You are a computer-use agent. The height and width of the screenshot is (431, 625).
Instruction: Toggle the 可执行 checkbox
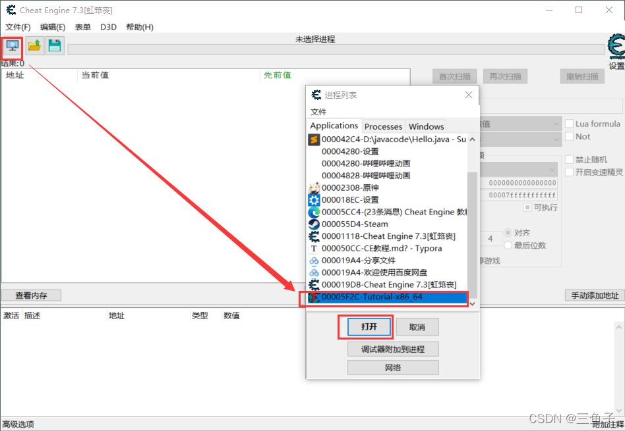click(x=527, y=207)
